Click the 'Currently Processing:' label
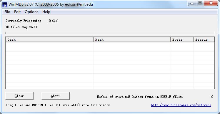The width and height of the screenshot is (220, 114). (24, 21)
